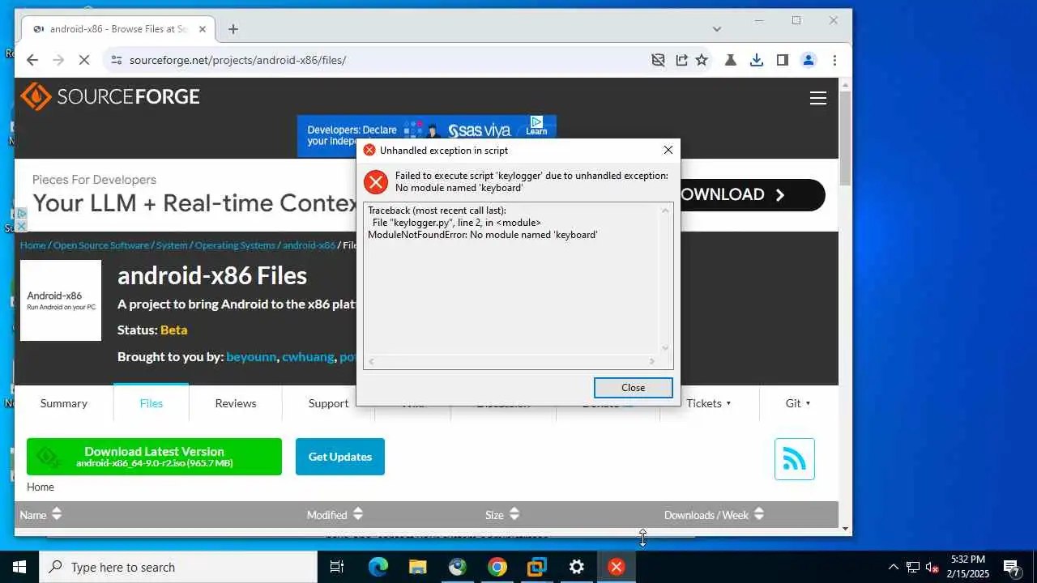Open a new browser tab

233,29
